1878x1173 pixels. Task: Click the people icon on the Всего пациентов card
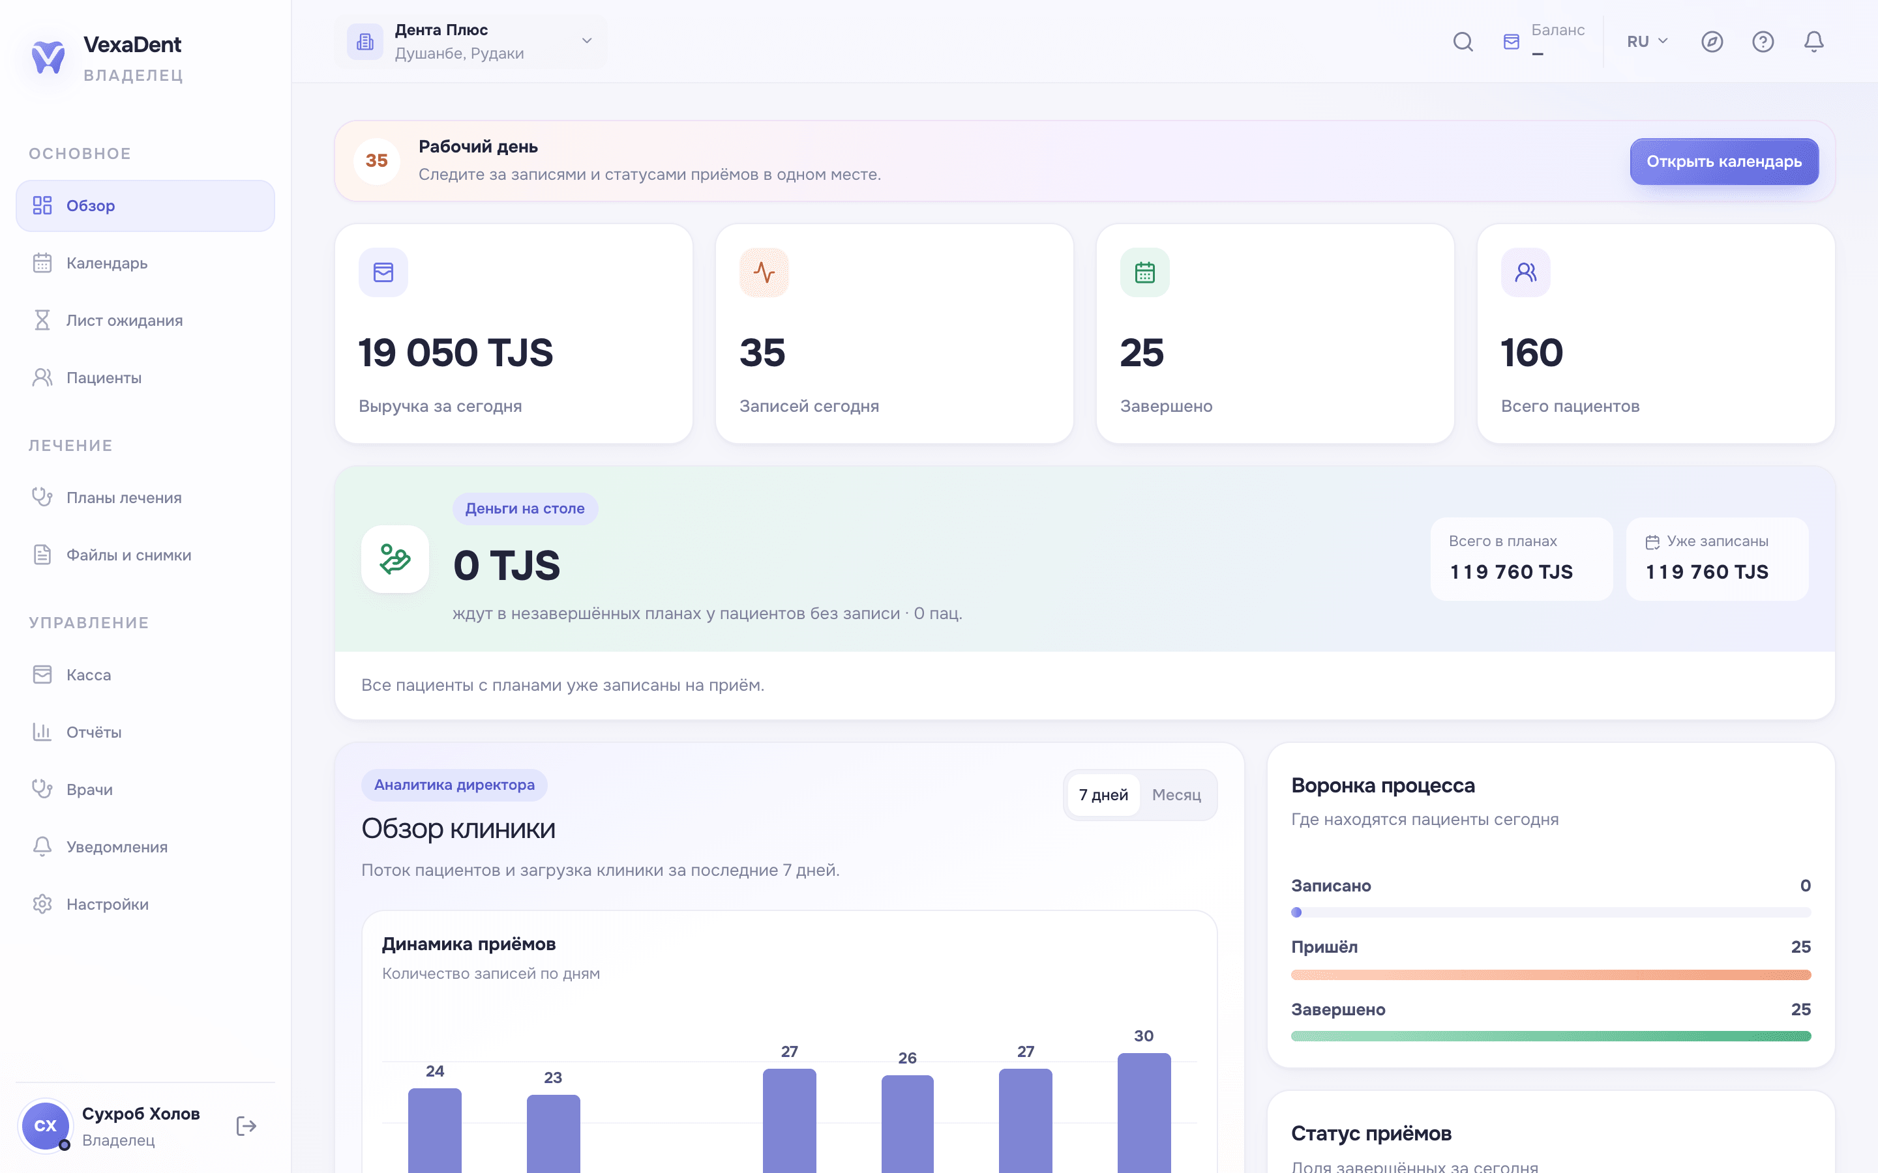point(1526,272)
